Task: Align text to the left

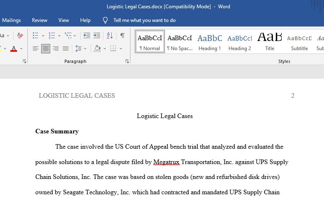Action: tap(36, 48)
